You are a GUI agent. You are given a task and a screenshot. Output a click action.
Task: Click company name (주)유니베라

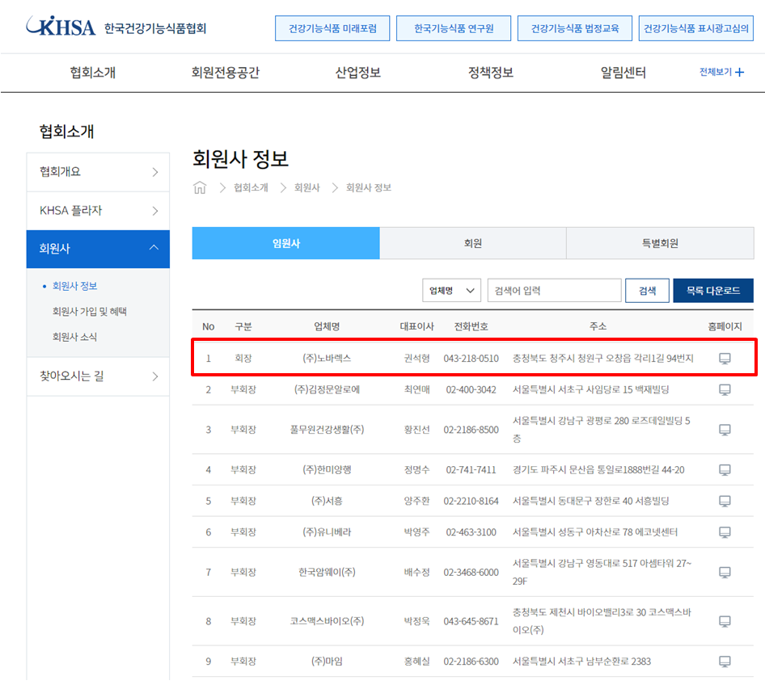(327, 531)
